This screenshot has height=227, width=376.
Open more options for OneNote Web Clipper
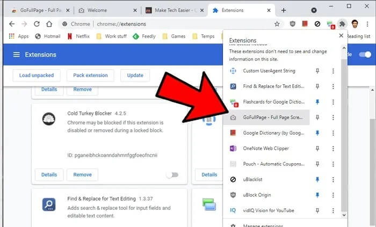point(333,149)
